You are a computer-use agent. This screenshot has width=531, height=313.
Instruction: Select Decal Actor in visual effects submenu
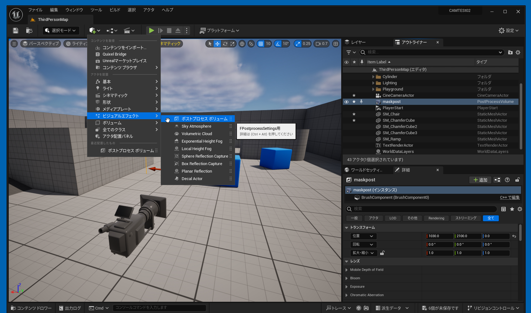192,179
